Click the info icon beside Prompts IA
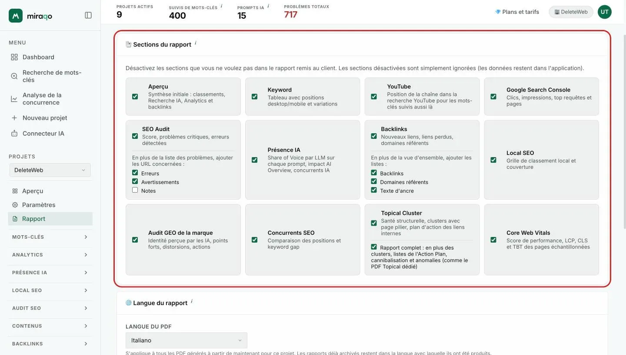The width and height of the screenshot is (626, 355). 268,6
